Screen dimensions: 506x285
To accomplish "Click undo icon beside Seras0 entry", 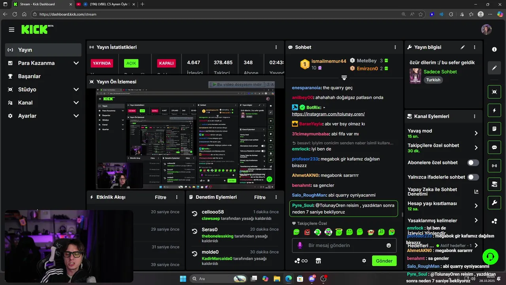I will tap(194, 231).
